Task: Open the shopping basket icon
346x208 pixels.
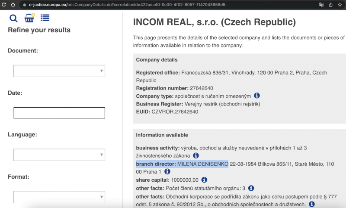Action: (29, 18)
